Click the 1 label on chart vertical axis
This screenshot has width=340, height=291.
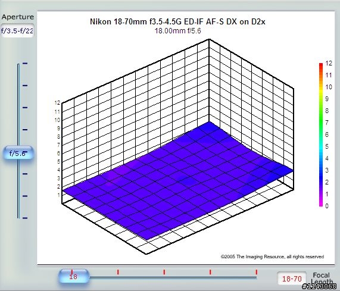58,195
